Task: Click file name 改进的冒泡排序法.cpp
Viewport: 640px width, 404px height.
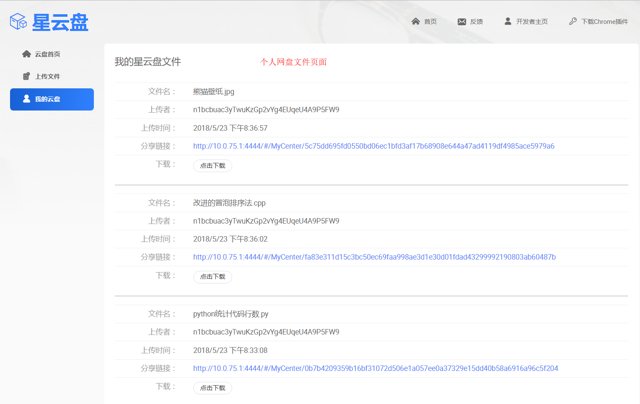Action: (x=229, y=203)
